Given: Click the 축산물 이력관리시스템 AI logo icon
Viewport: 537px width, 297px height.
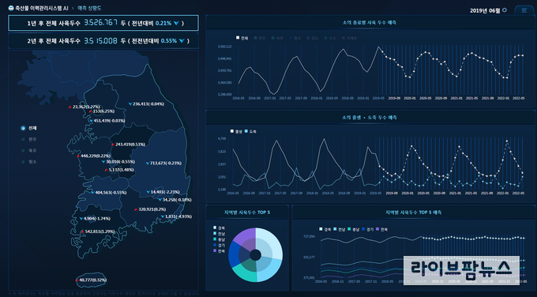Looking at the screenshot, I should (11, 8).
